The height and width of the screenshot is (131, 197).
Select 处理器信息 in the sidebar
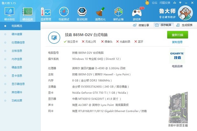(20, 43)
